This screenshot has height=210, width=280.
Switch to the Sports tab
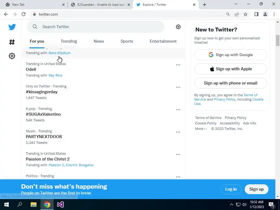point(127,41)
